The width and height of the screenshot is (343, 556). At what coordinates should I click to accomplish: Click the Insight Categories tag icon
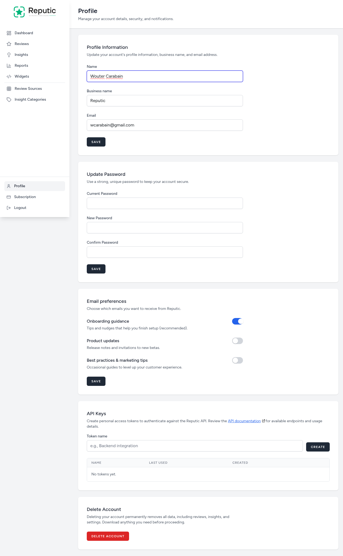tap(9, 99)
